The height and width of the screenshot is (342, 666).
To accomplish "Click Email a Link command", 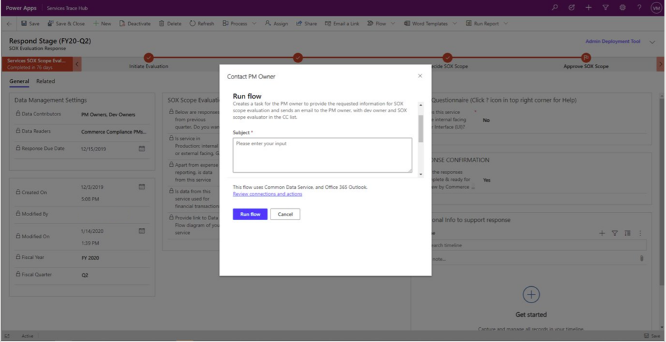I will [x=342, y=24].
